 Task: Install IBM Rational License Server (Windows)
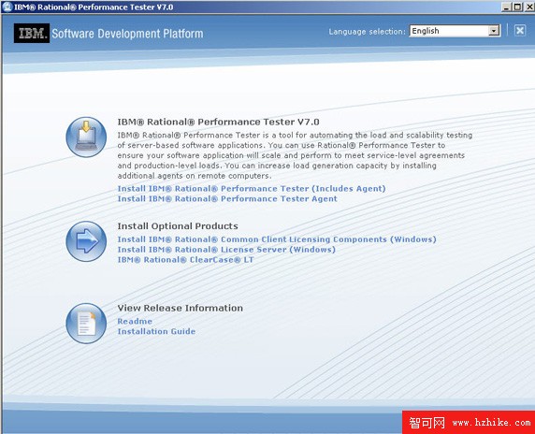coord(226,250)
